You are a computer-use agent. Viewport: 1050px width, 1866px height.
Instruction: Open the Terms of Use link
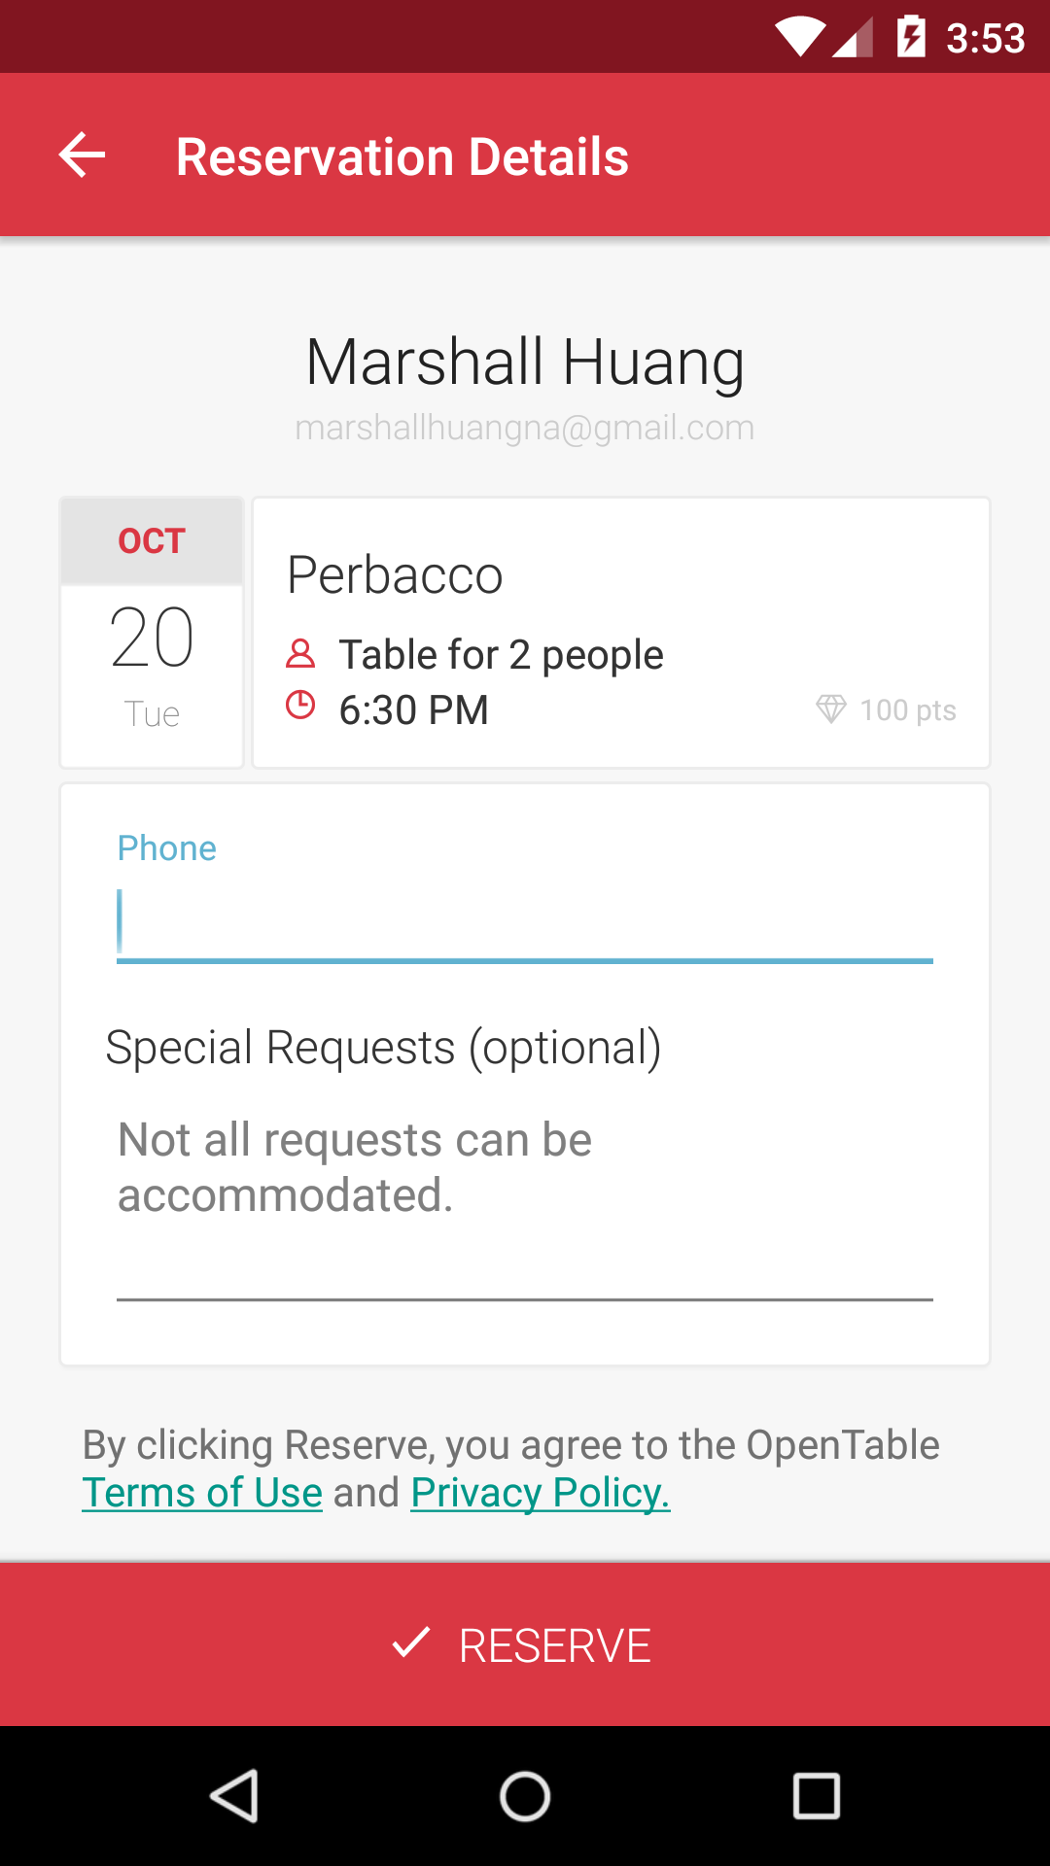tap(202, 1493)
